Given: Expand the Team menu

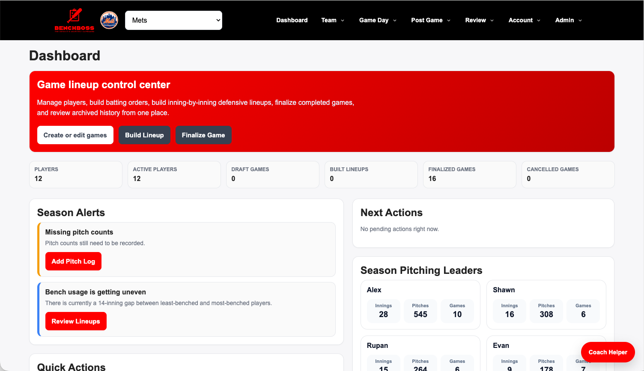Looking at the screenshot, I should [333, 20].
